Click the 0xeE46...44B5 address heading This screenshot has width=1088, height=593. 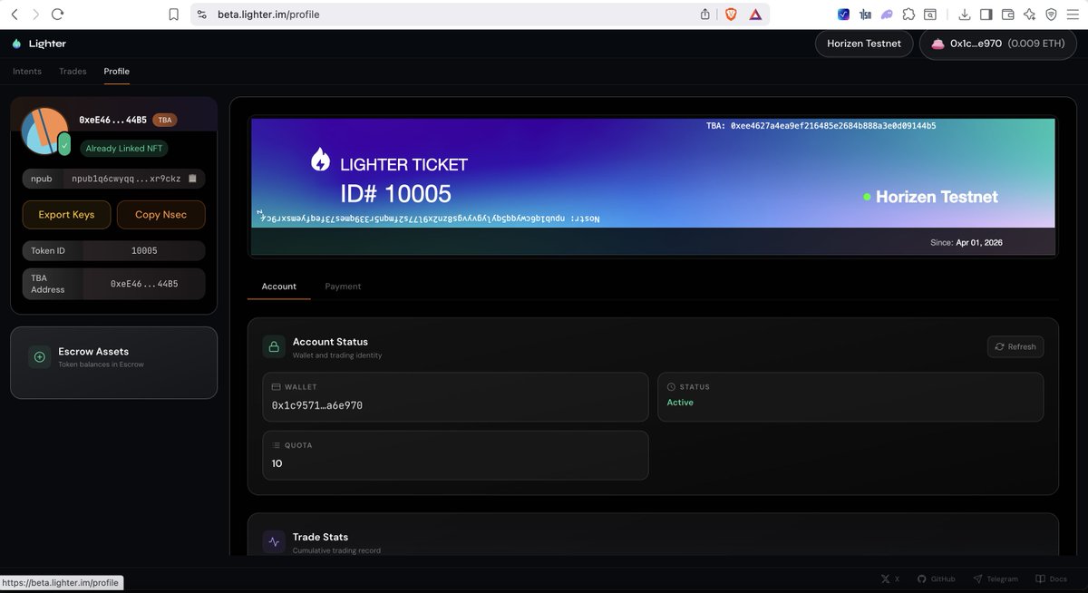pos(112,120)
